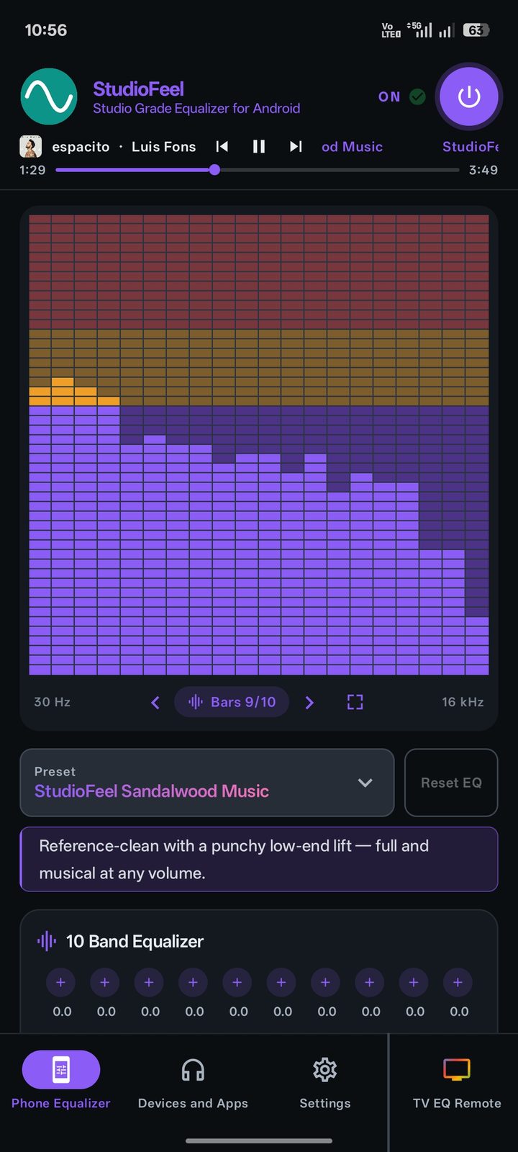Seek using the song progress slider
This screenshot has height=1152, width=518.
click(x=258, y=170)
